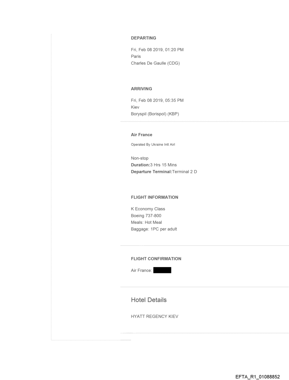Click the DEPARTING section heading
Image resolution: width=289 pixels, height=380 pixels.
click(x=143, y=38)
